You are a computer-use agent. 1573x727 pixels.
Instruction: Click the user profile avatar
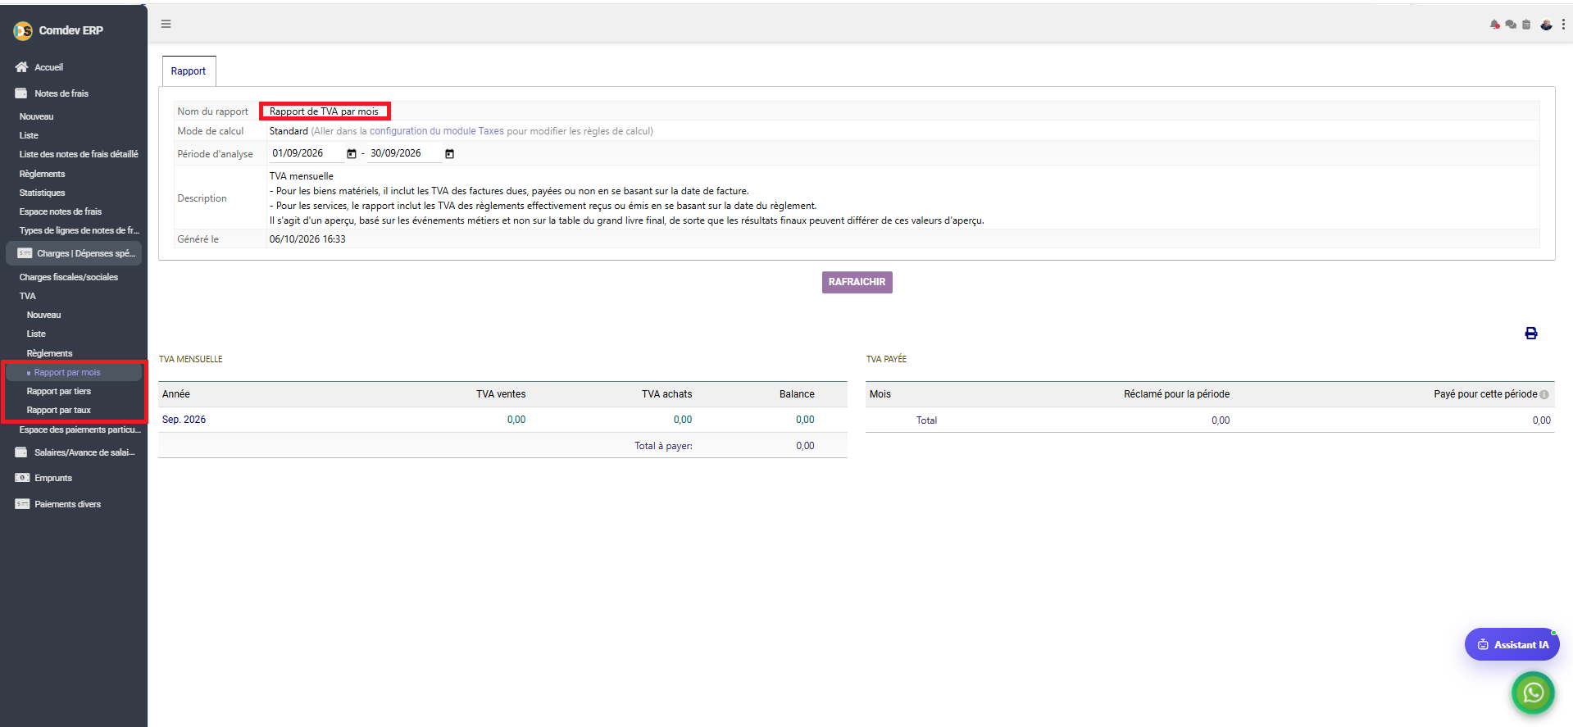coord(1546,25)
